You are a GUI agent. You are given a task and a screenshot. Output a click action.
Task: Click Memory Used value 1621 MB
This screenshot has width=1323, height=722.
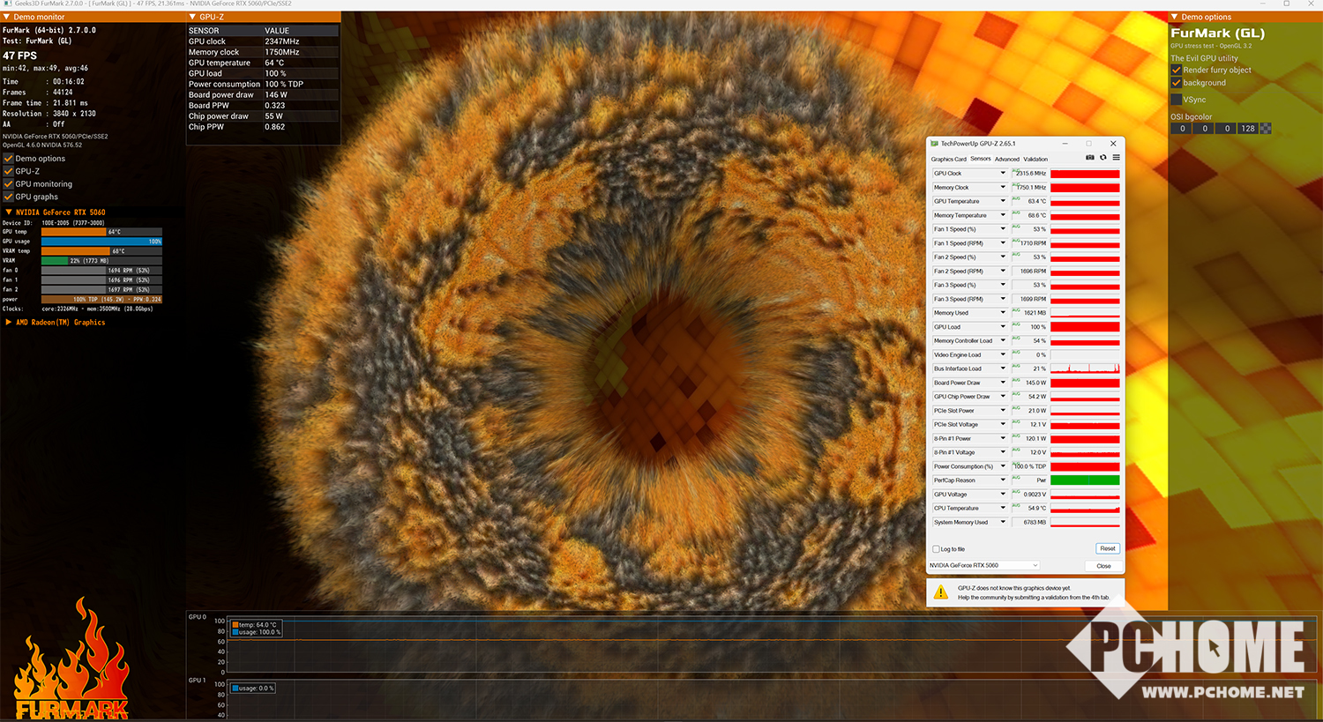pos(1030,313)
